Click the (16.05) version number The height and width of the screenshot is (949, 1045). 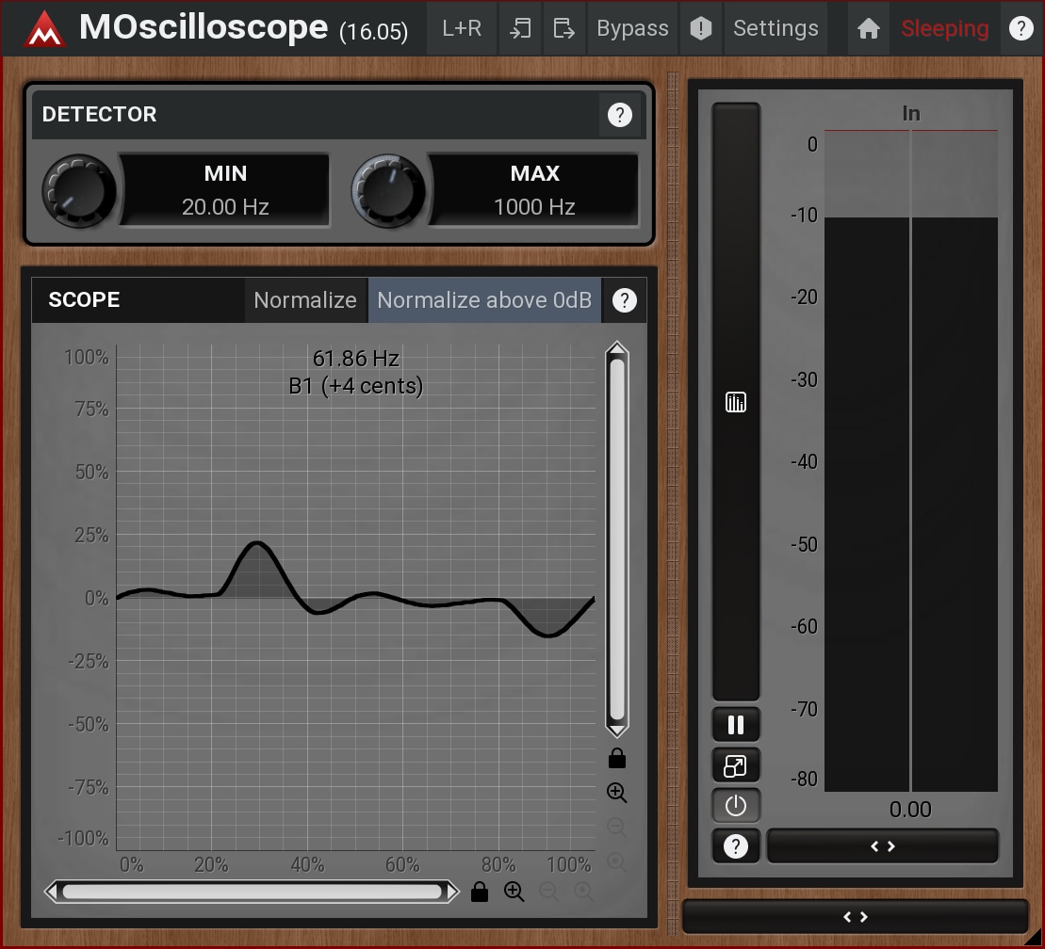click(373, 31)
